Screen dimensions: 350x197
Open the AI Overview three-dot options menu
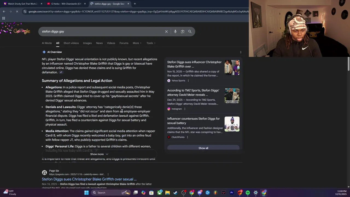[241, 52]
